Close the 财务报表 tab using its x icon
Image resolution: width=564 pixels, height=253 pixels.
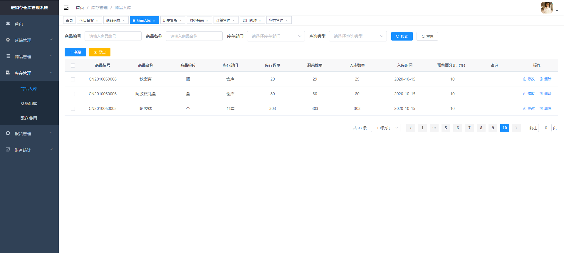click(207, 21)
